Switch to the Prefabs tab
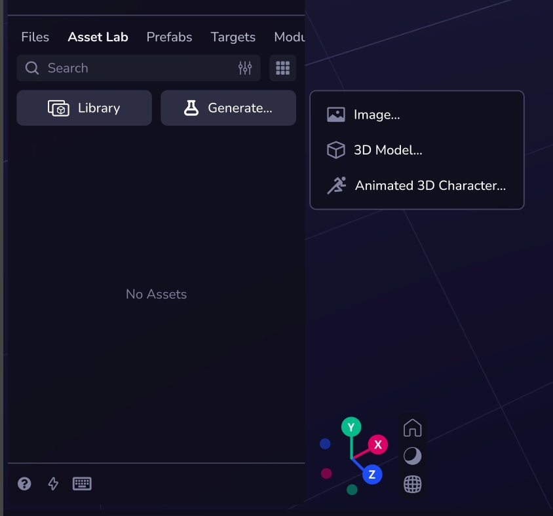 click(169, 37)
